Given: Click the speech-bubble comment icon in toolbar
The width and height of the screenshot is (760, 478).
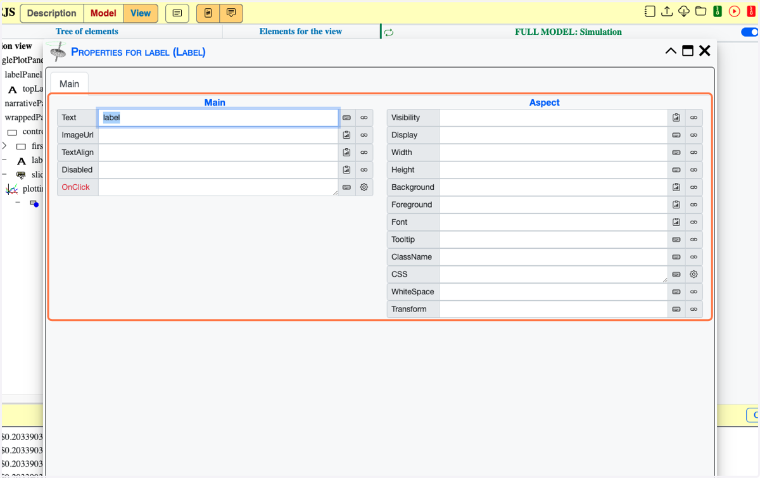Looking at the screenshot, I should coord(231,13).
